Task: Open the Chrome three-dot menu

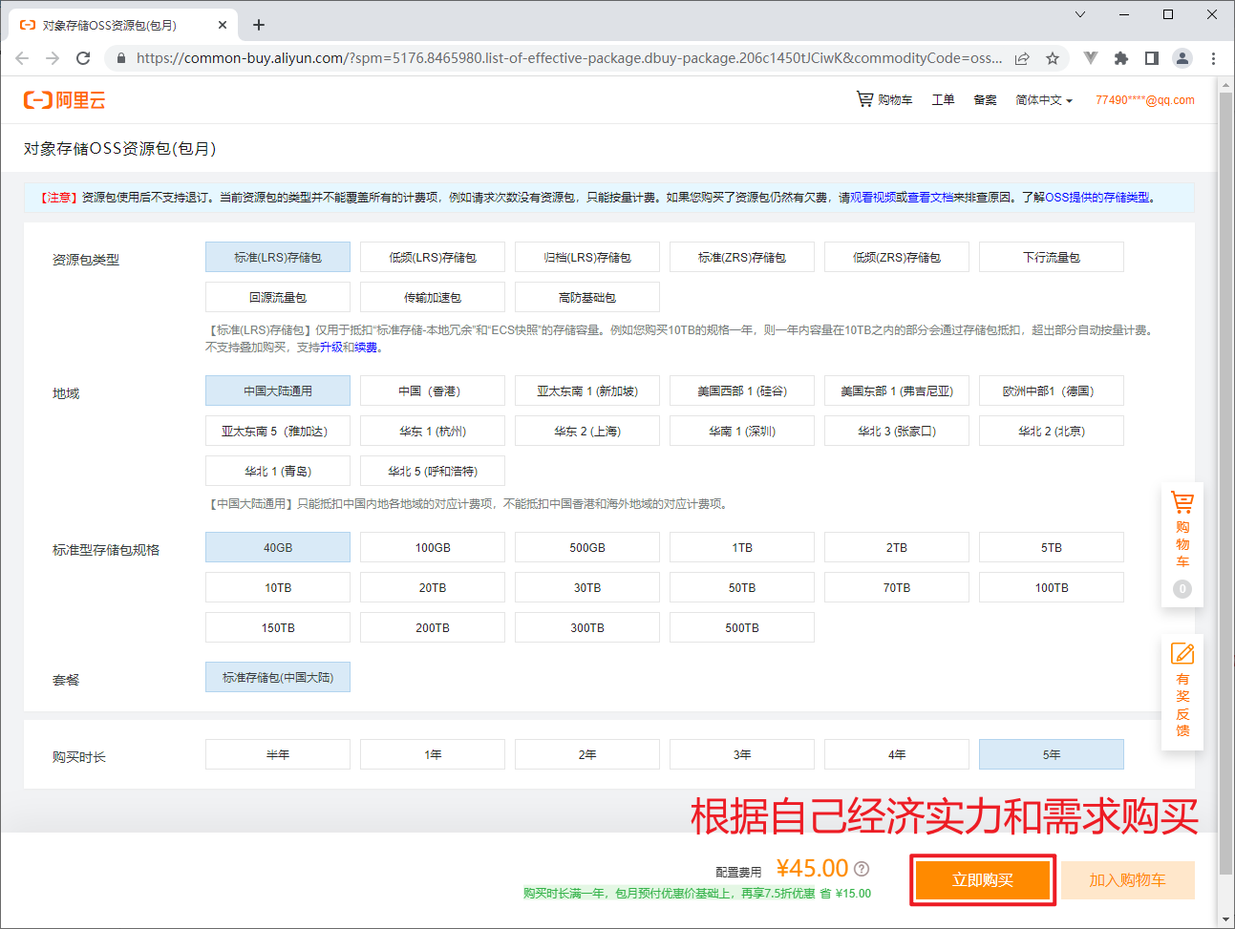Action: point(1213,58)
